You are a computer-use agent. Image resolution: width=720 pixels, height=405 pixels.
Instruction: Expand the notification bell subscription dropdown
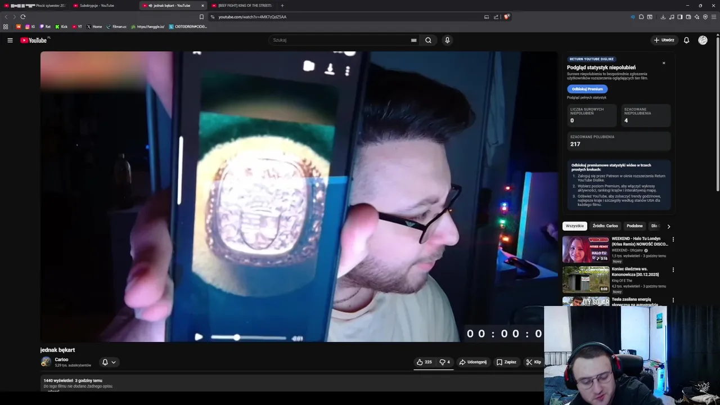click(109, 362)
